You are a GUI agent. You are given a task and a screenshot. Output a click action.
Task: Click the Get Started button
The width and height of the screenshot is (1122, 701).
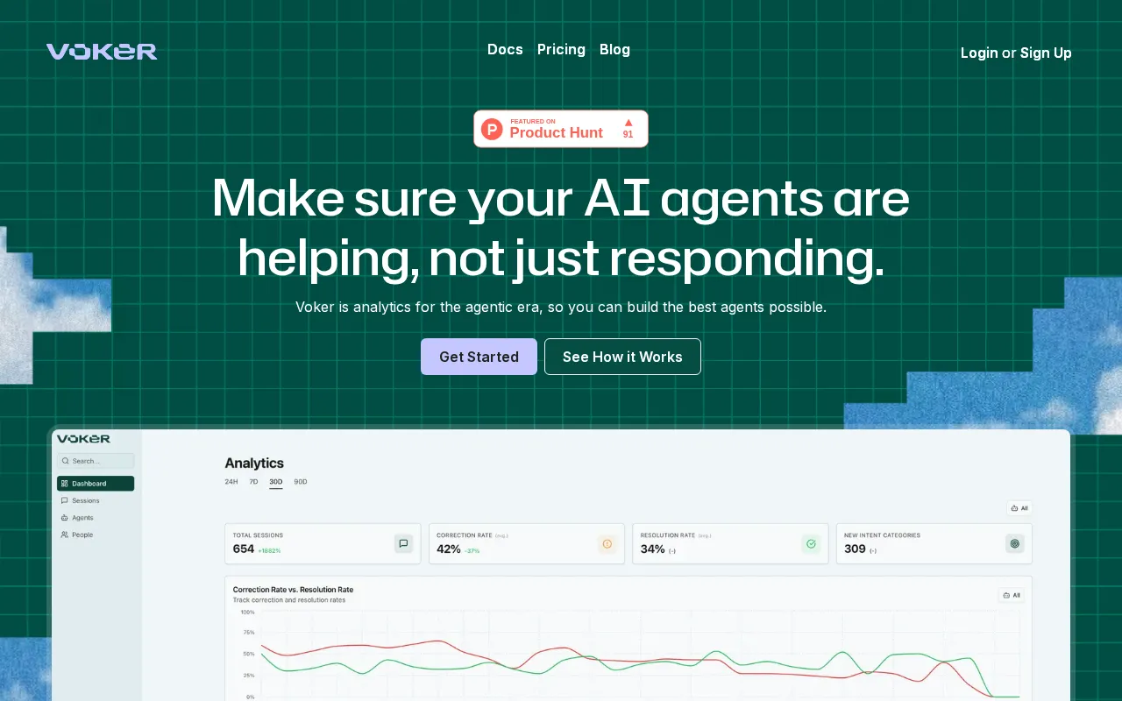click(x=479, y=357)
